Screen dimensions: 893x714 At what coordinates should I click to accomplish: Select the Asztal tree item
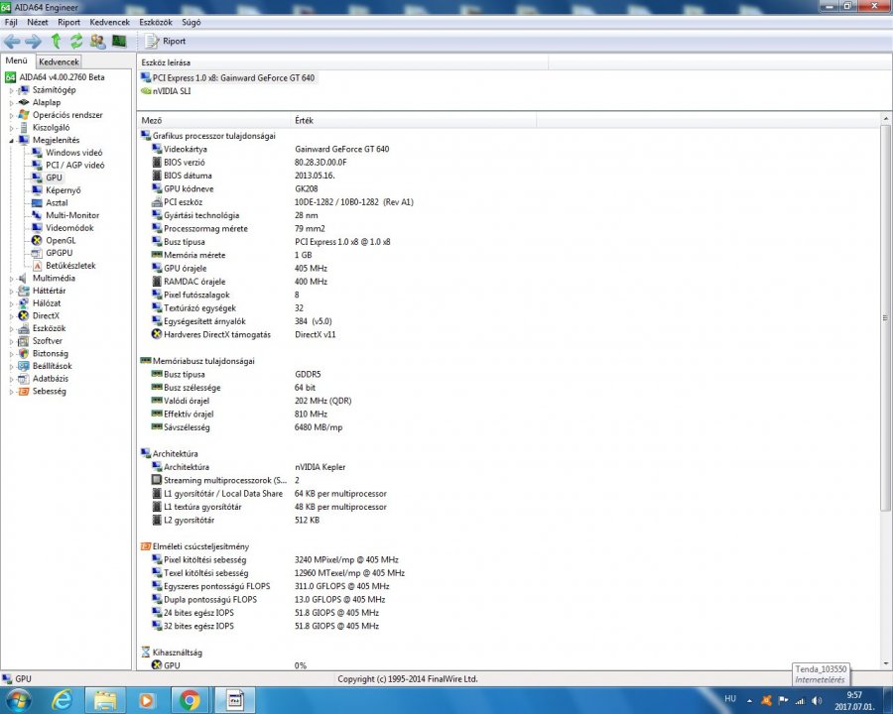click(57, 202)
